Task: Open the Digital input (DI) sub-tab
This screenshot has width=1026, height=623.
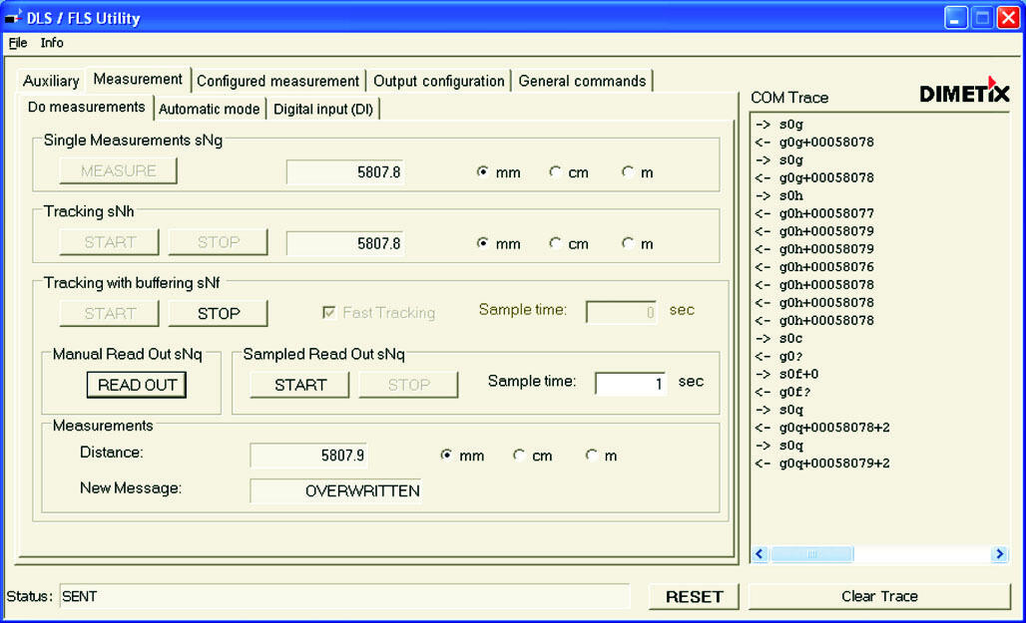Action: pyautogui.click(x=323, y=109)
